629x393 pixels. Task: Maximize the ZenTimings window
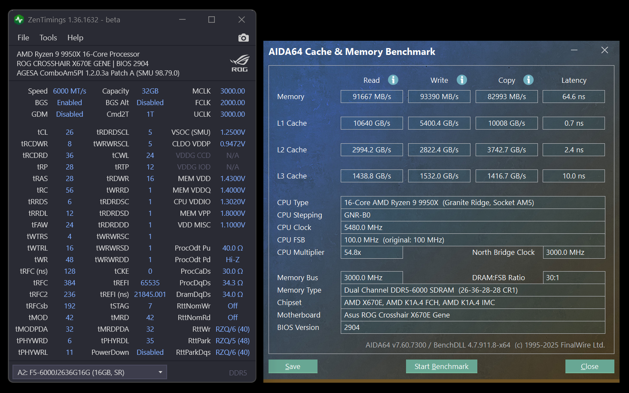pos(211,20)
